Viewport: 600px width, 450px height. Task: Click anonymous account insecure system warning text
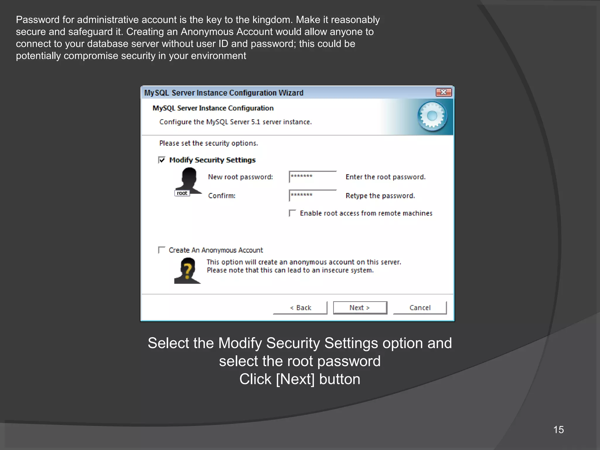[304, 266]
